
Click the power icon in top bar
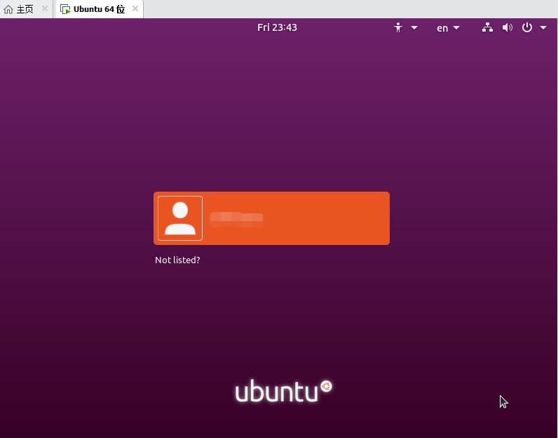tap(527, 28)
